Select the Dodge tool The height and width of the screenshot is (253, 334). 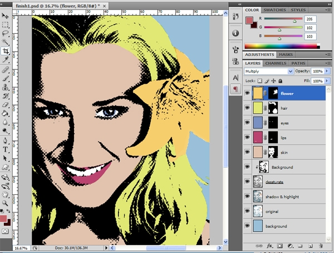tap(5, 131)
